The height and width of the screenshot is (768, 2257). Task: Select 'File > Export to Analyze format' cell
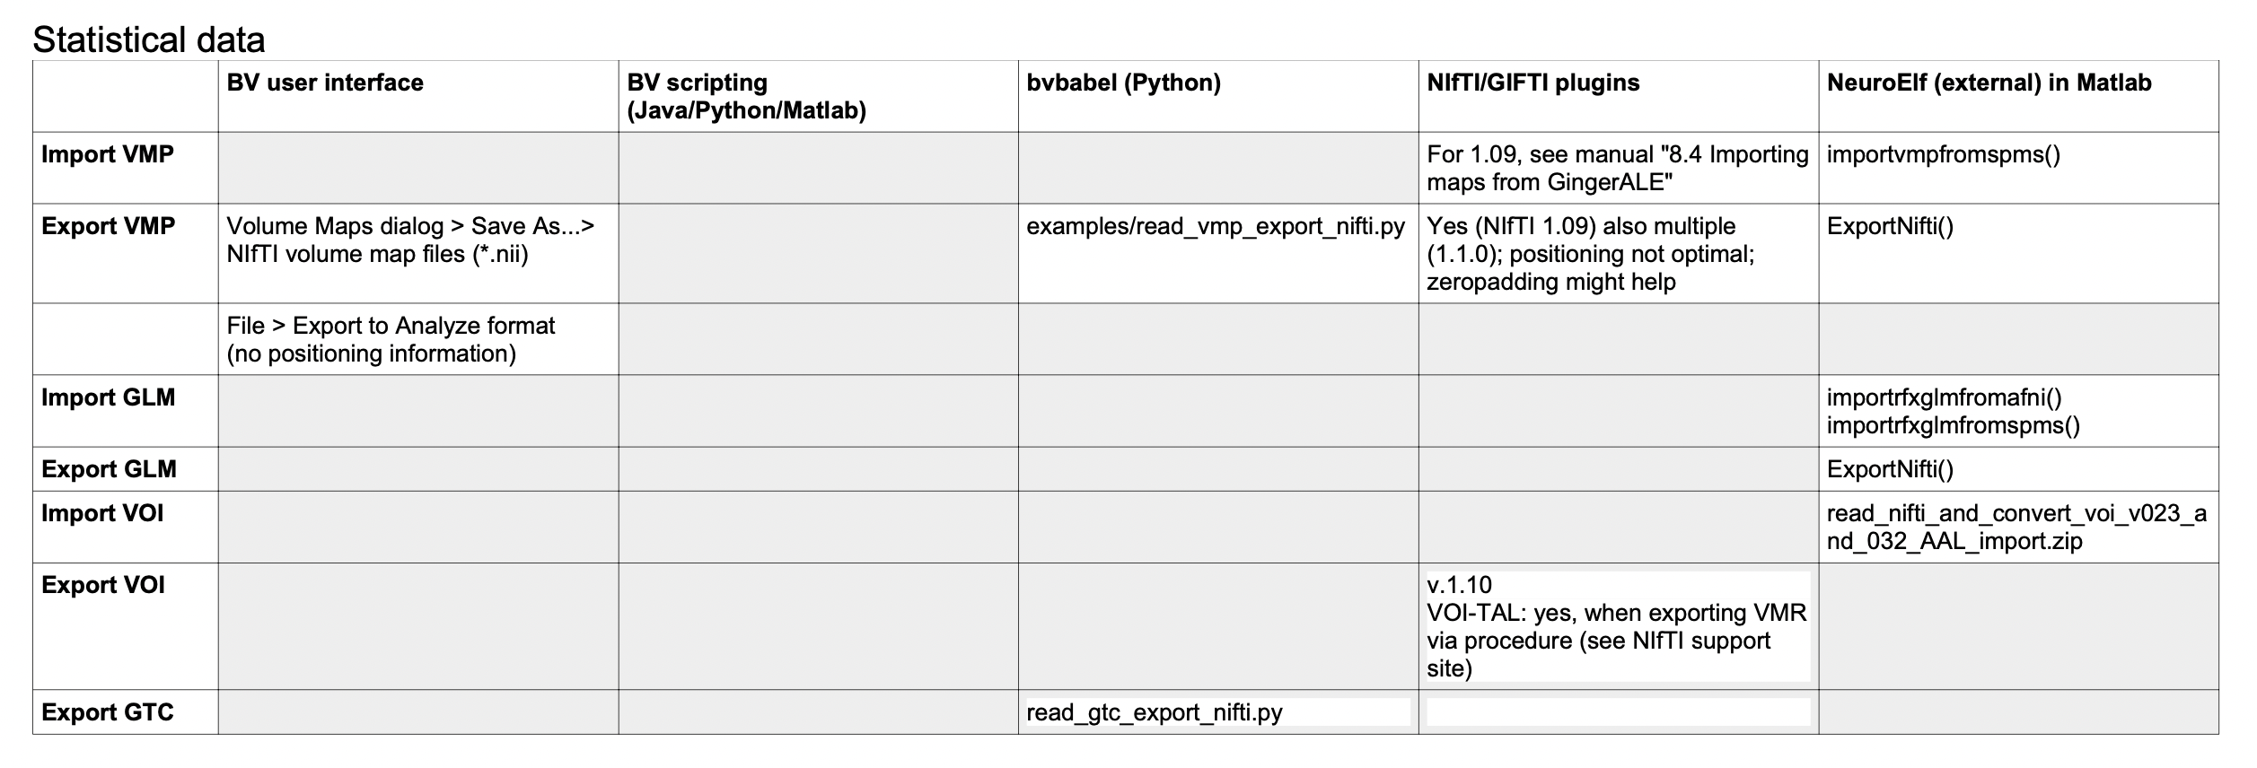click(417, 339)
